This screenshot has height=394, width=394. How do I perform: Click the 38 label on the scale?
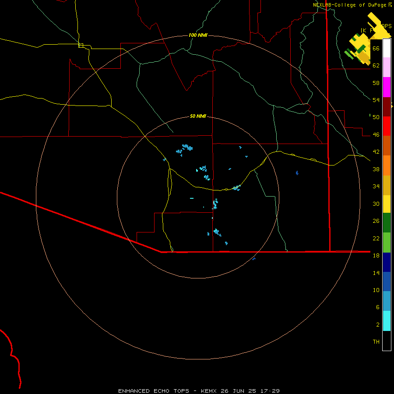pyautogui.click(x=376, y=169)
